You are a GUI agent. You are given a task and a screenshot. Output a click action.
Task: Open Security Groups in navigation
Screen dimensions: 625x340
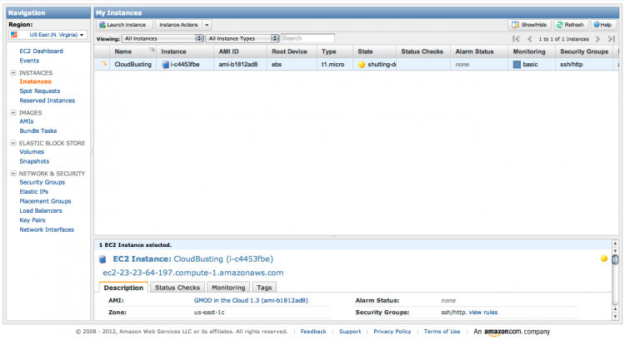42,182
